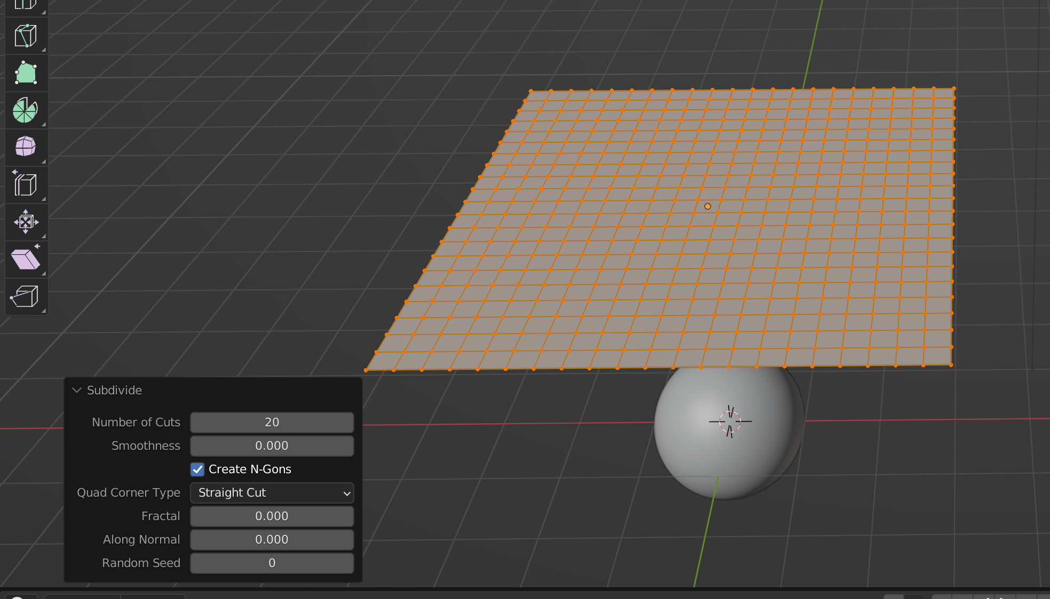The height and width of the screenshot is (599, 1050).
Task: Click the Number of Cuts field
Action: [x=272, y=422]
